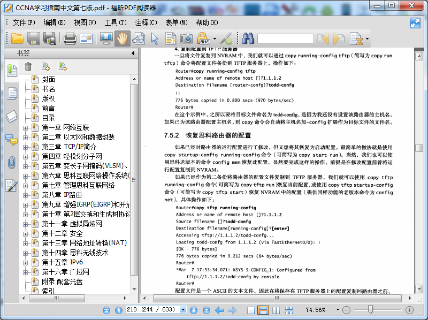
Task: Open the 表单(M) menu
Action: (177, 22)
